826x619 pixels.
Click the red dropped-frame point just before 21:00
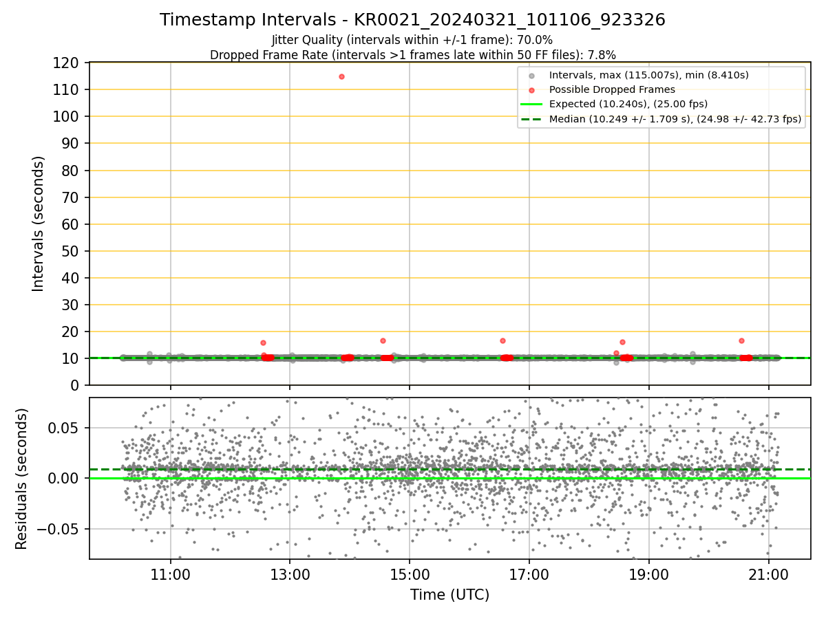click(x=741, y=340)
